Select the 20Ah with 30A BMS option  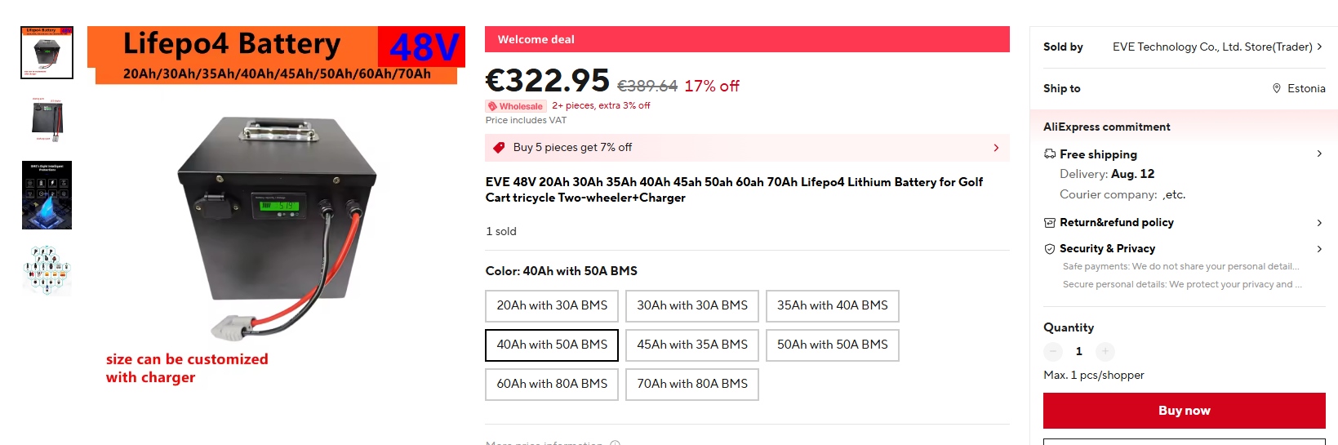552,305
